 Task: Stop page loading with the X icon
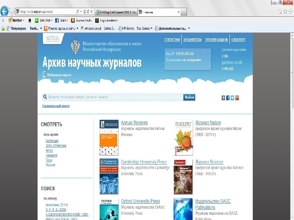91,11
